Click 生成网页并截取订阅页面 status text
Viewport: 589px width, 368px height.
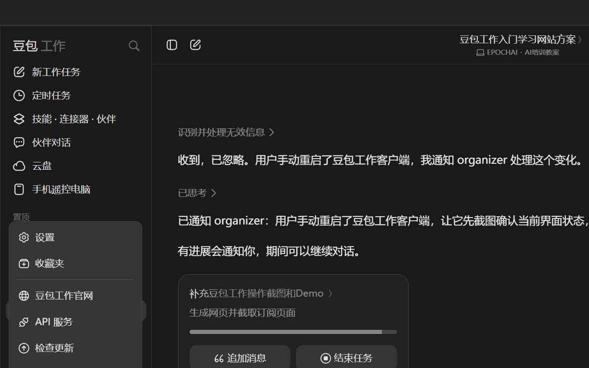243,313
